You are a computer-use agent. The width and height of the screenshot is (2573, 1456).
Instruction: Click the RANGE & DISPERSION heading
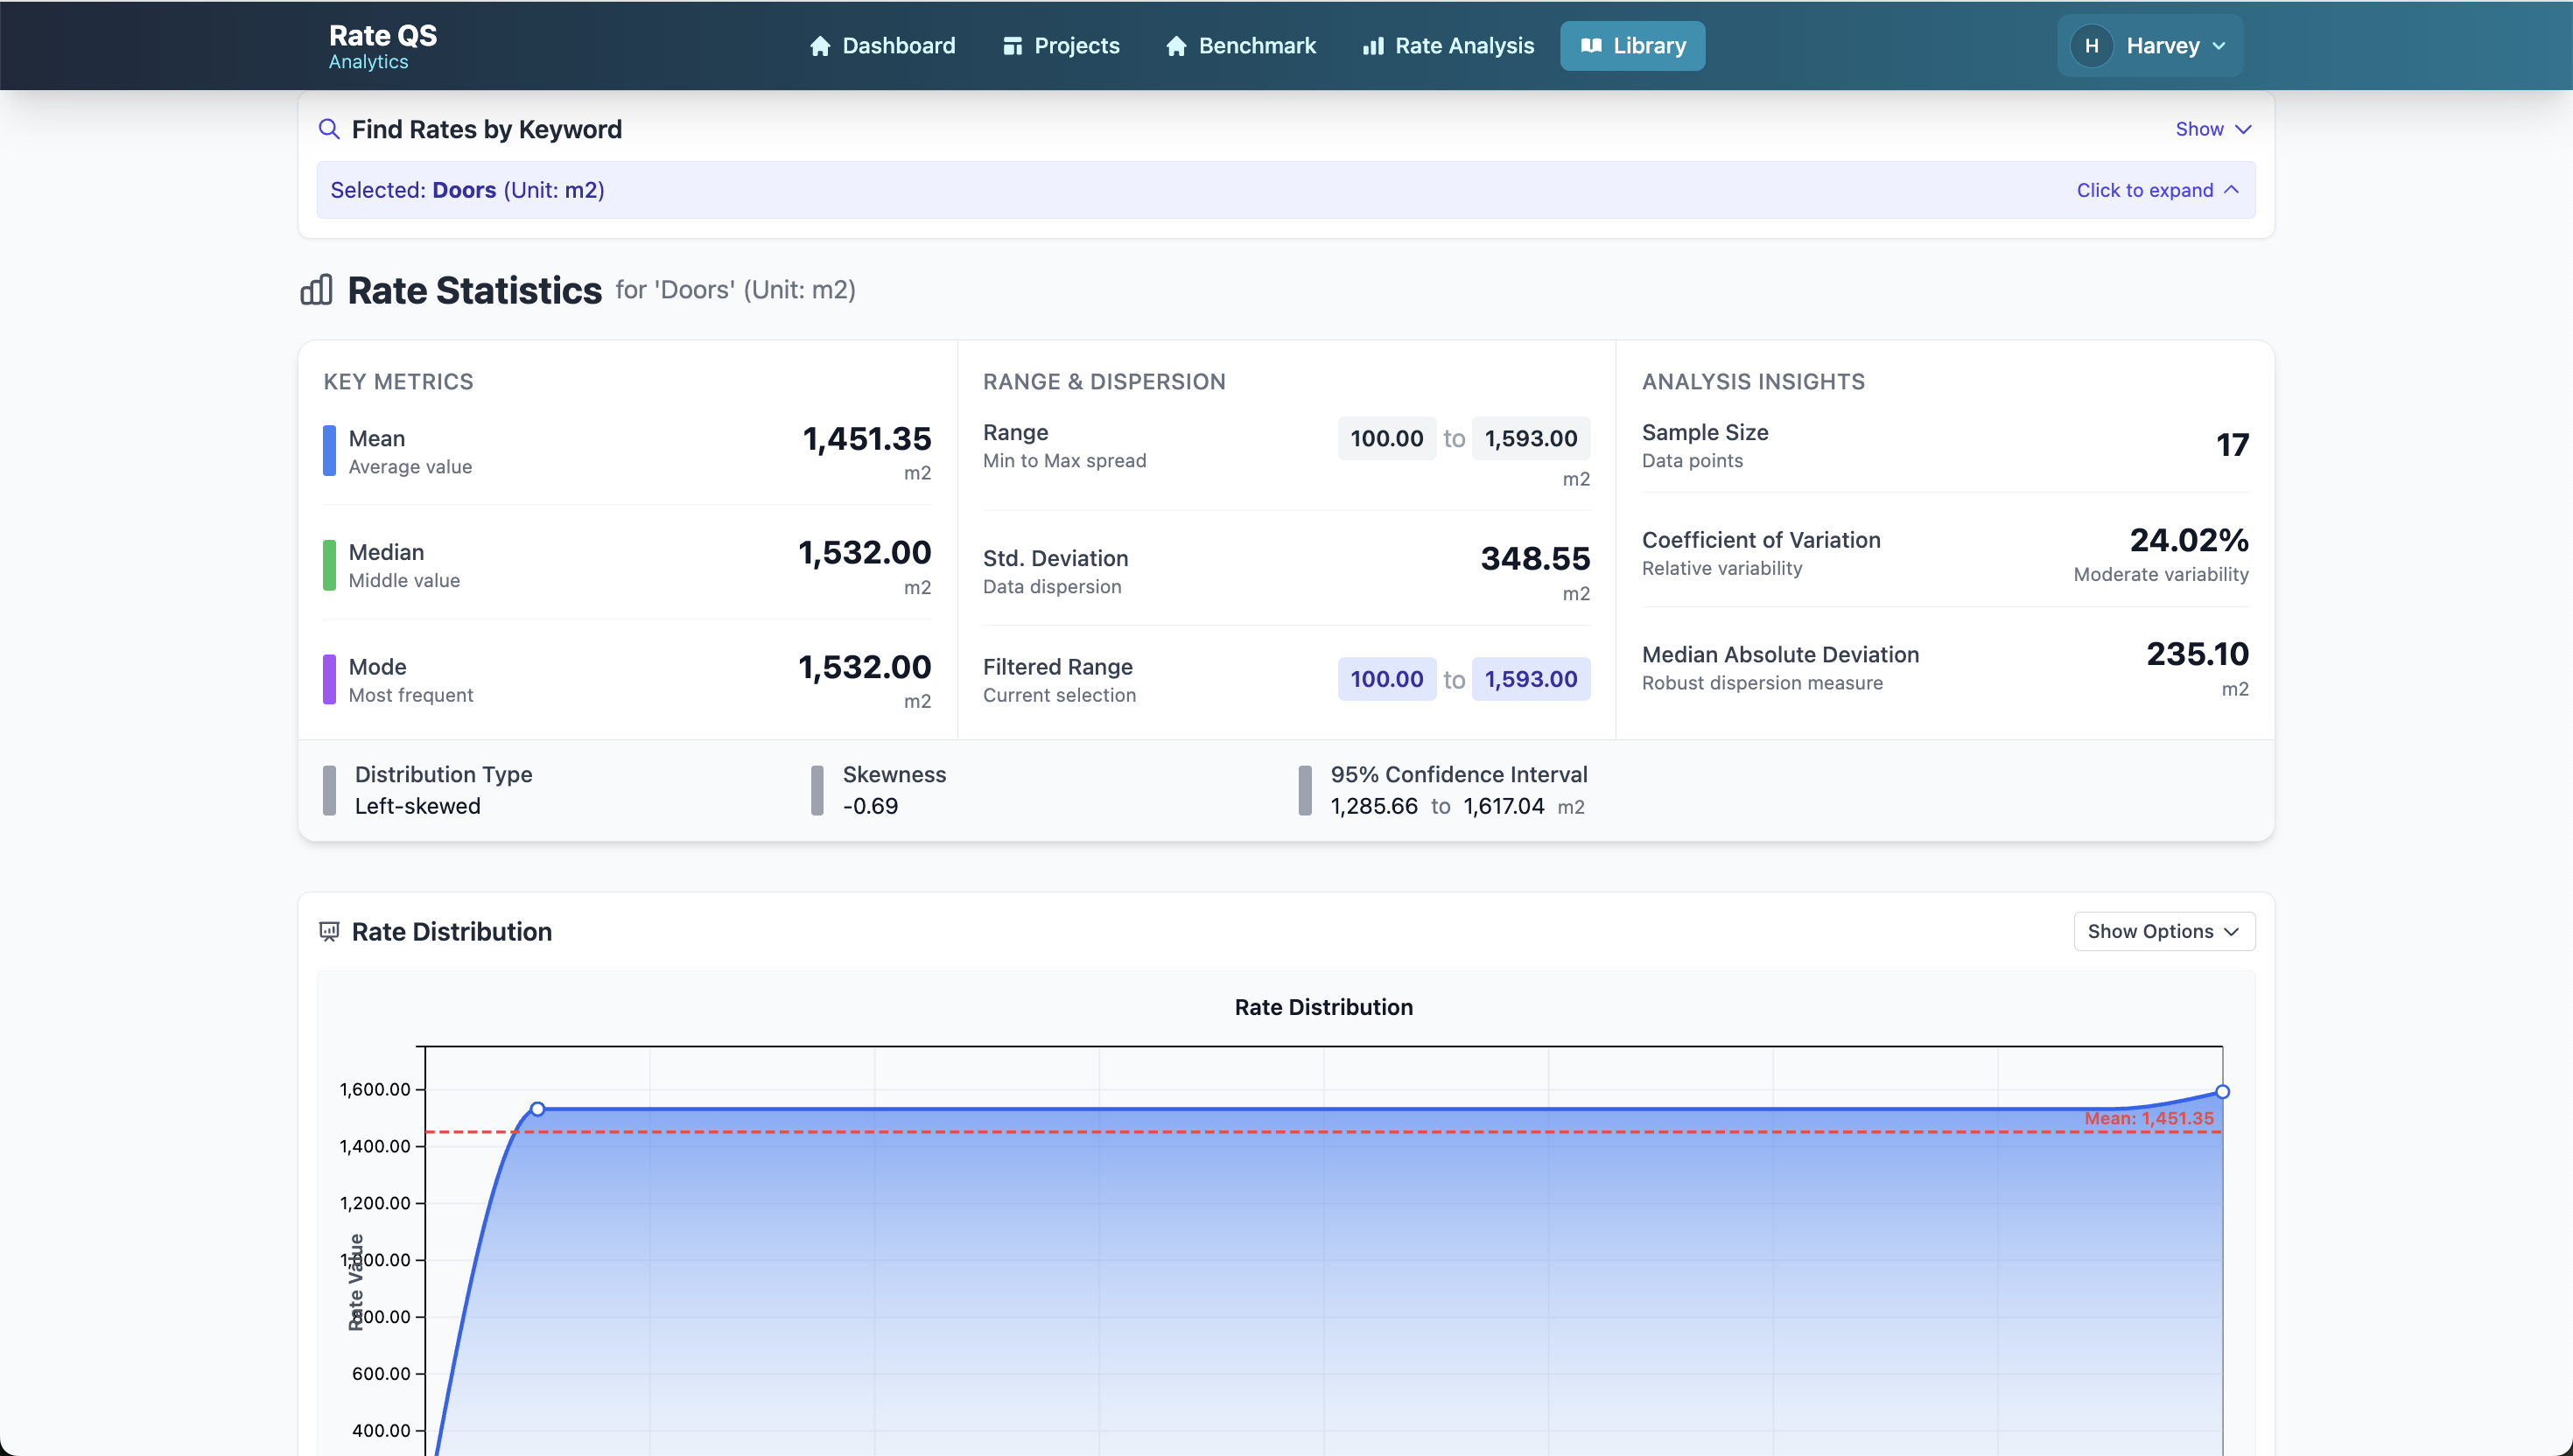click(1104, 381)
